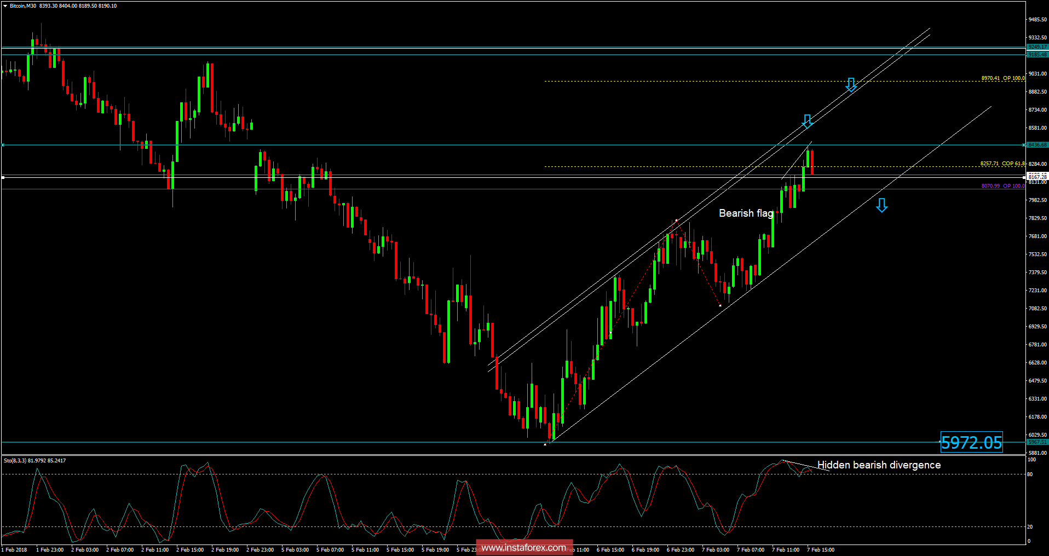The width and height of the screenshot is (1049, 556).
Task: Select the 8070.99 OP 100.0 purple label
Action: click(1003, 186)
